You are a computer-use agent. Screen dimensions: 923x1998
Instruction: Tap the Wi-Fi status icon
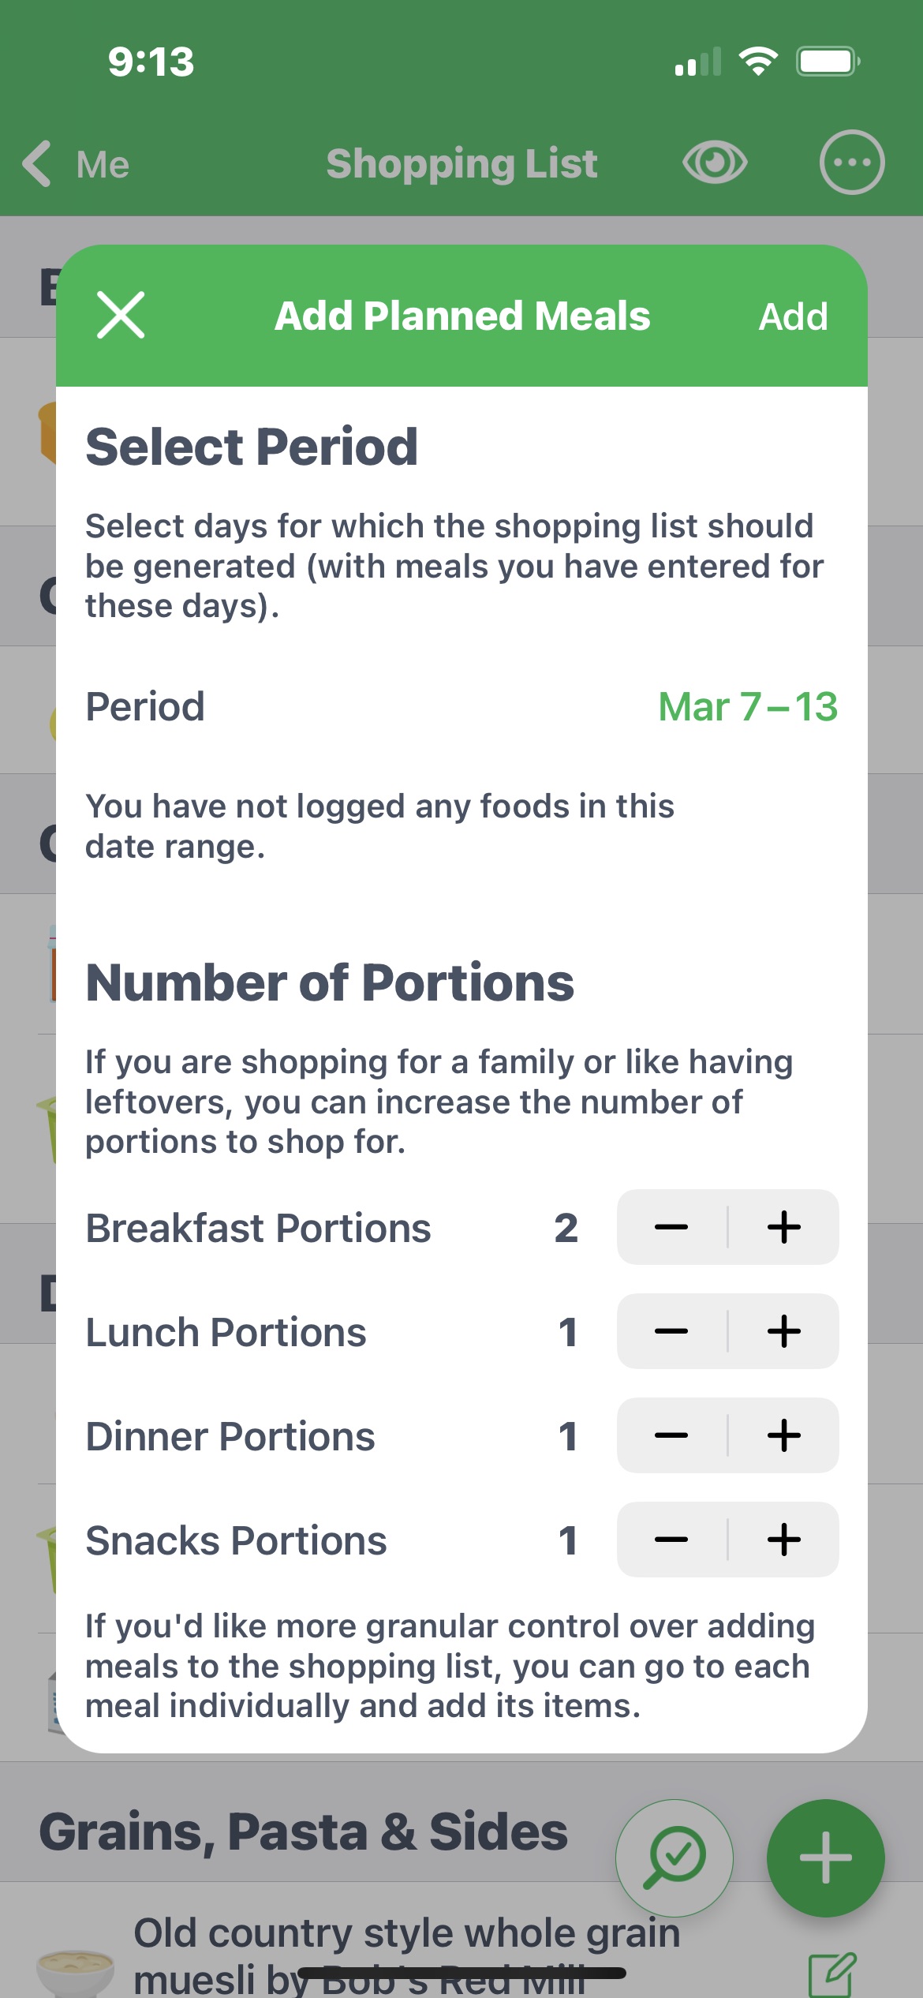758,62
